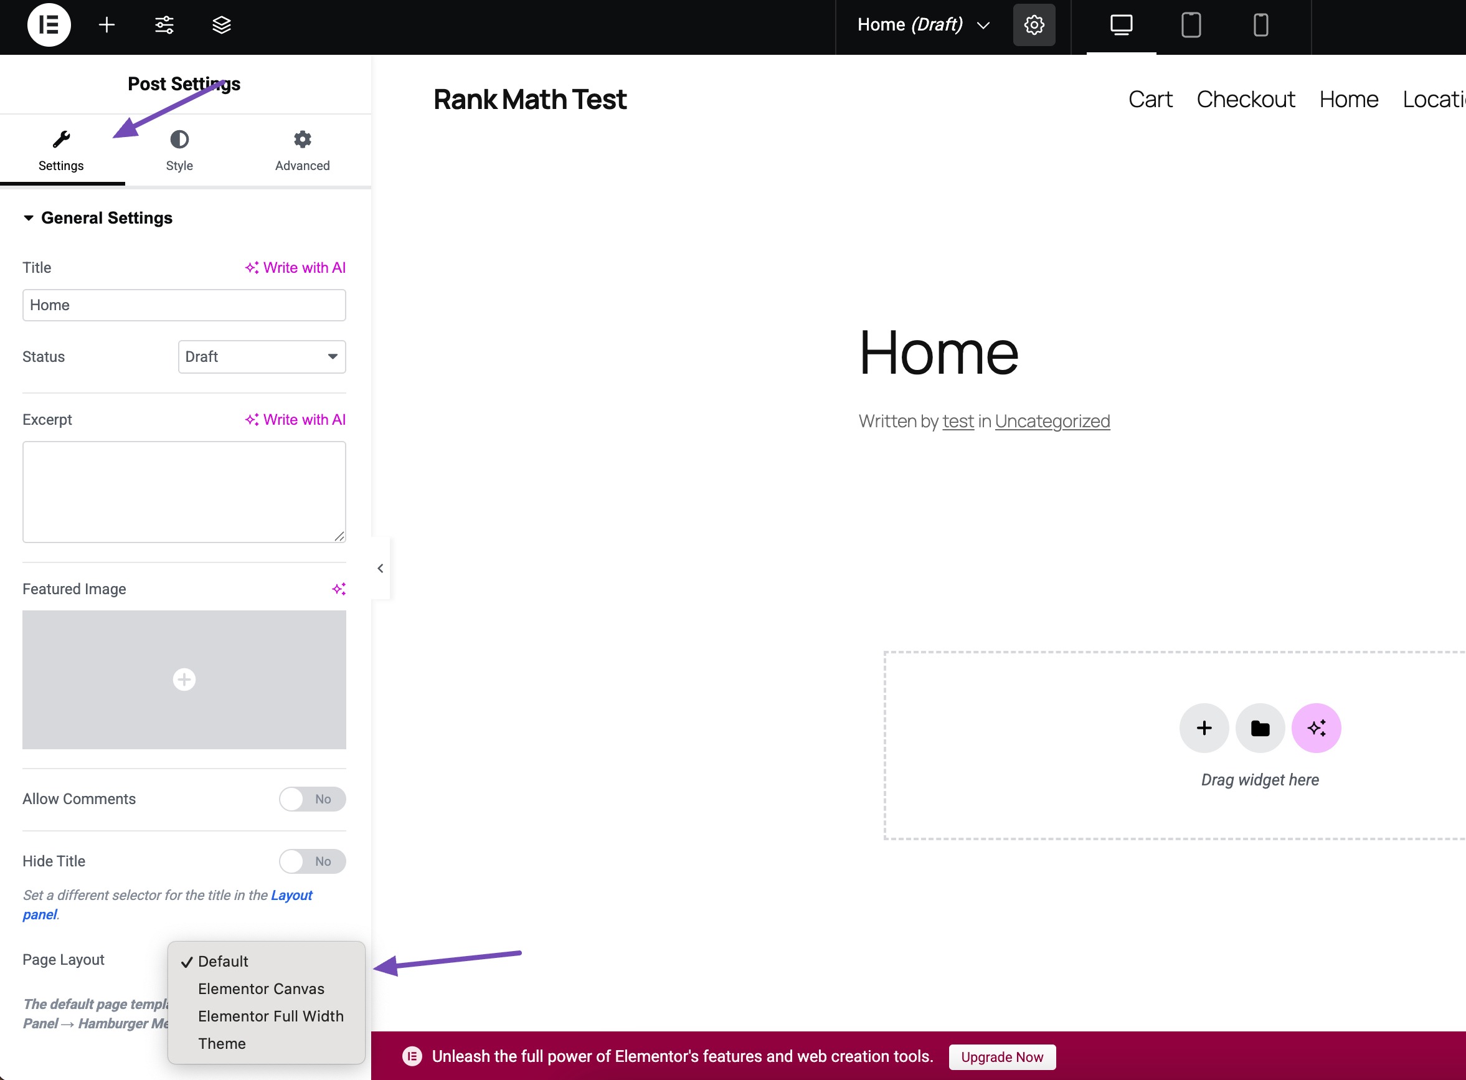This screenshot has height=1080, width=1466.
Task: Open the Status dropdown showing Draft
Action: [262, 357]
